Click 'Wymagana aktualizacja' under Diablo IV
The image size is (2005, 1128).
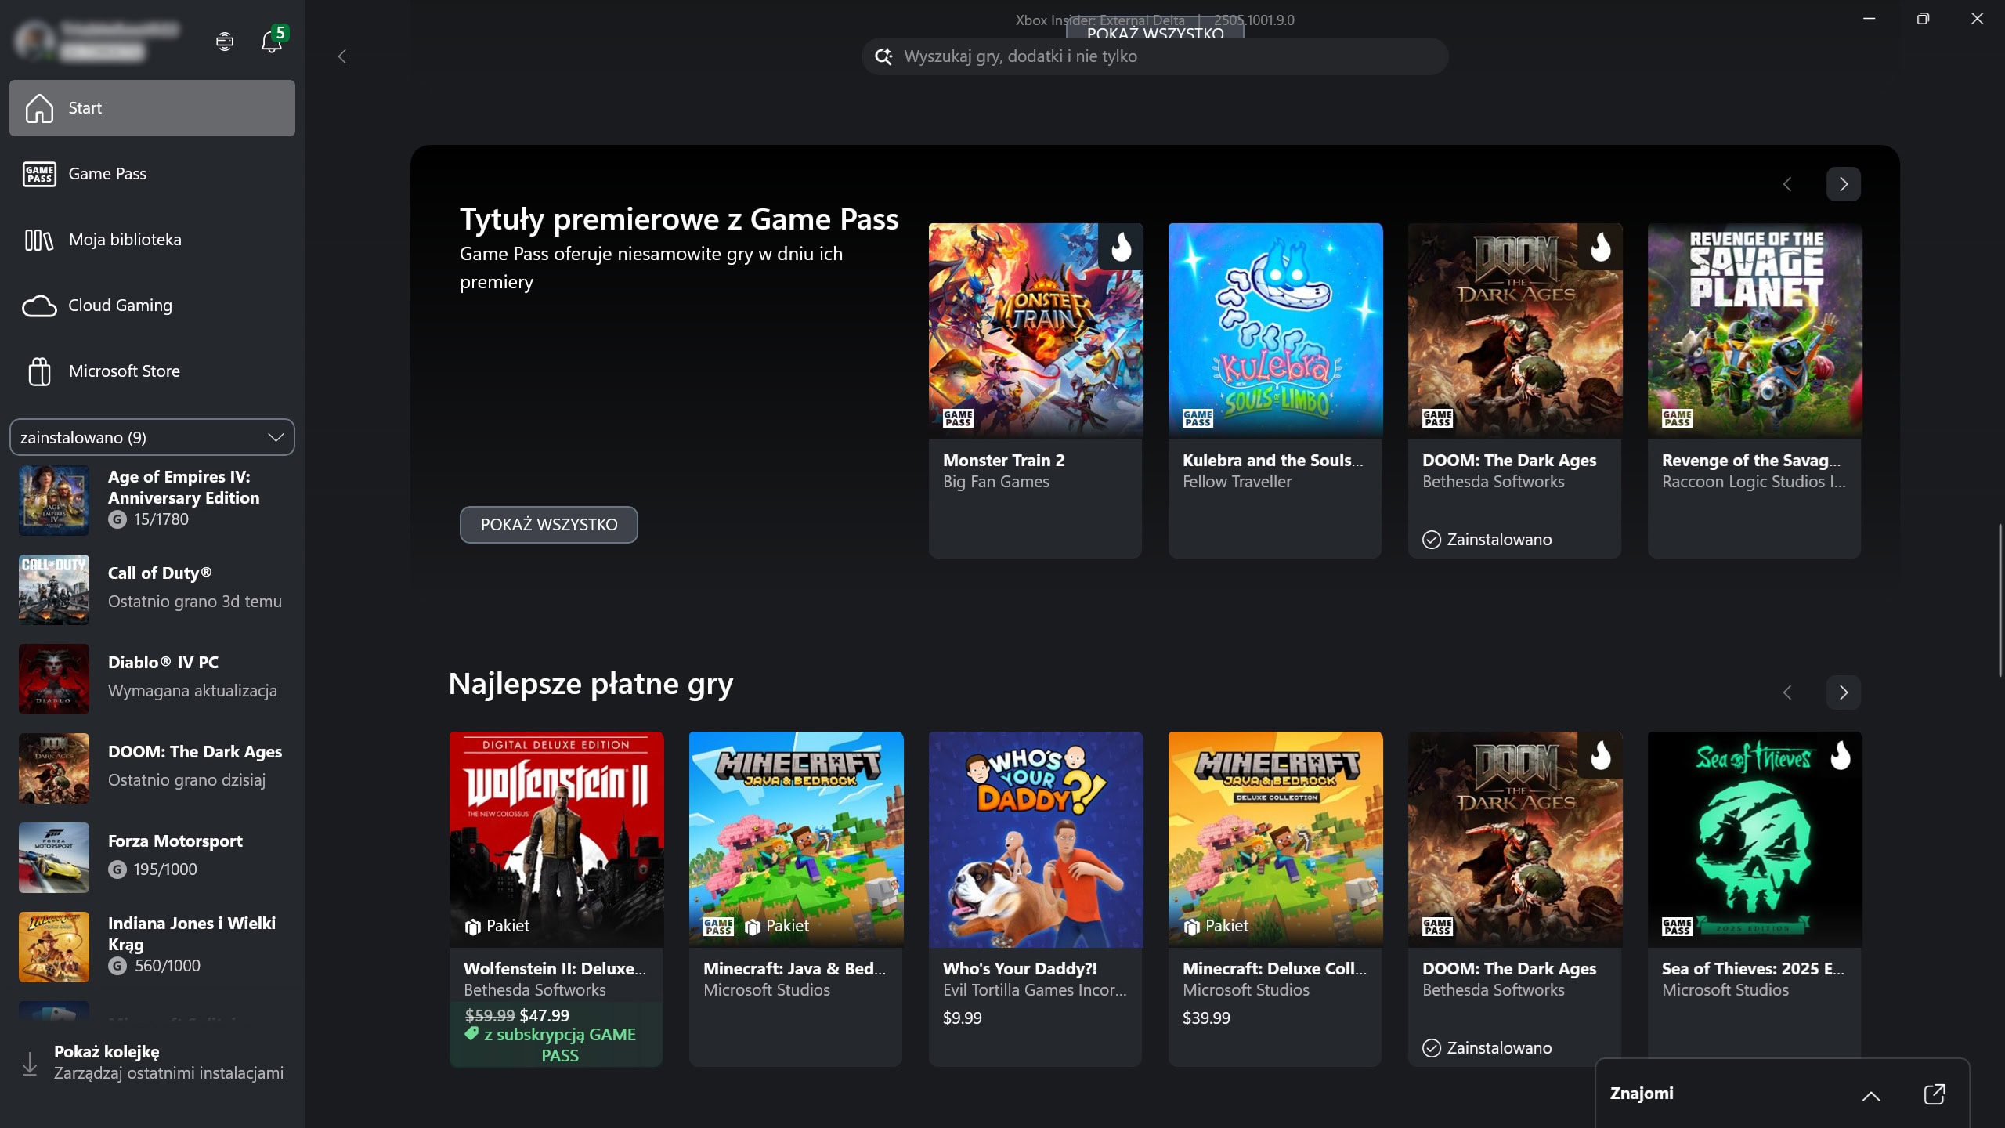pos(193,691)
